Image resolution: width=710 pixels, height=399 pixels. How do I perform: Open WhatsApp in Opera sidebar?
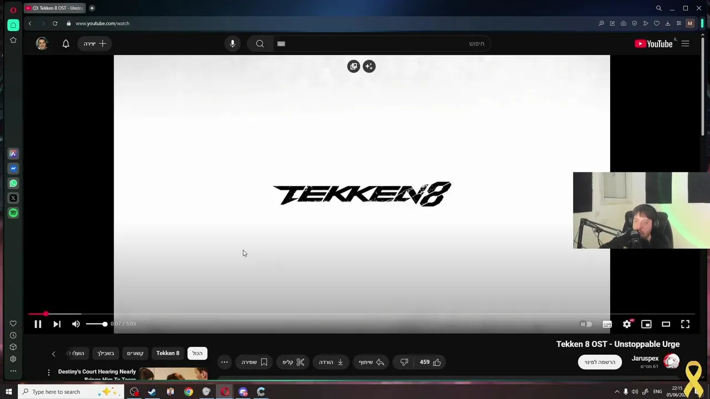(13, 183)
